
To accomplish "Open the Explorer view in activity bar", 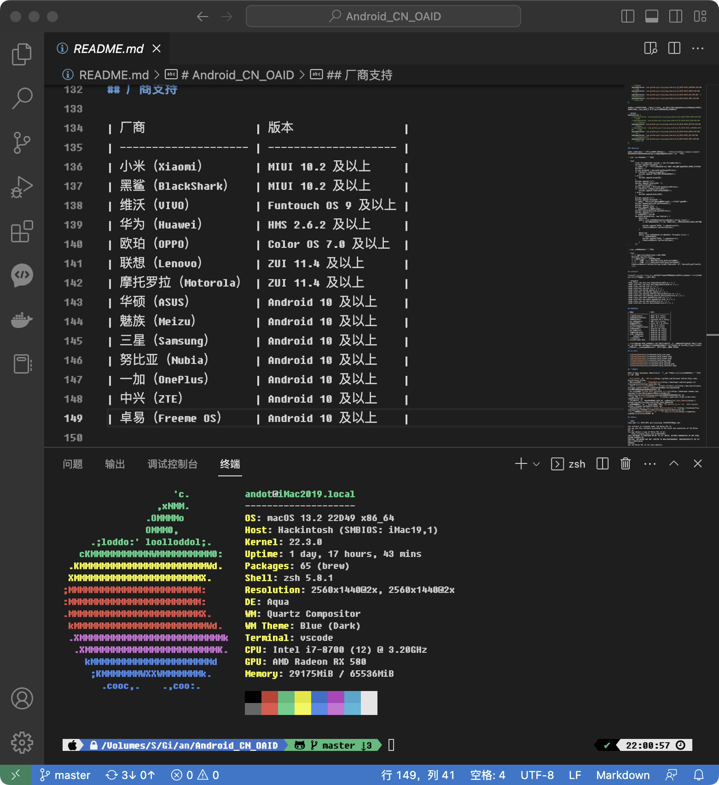I will 22,54.
